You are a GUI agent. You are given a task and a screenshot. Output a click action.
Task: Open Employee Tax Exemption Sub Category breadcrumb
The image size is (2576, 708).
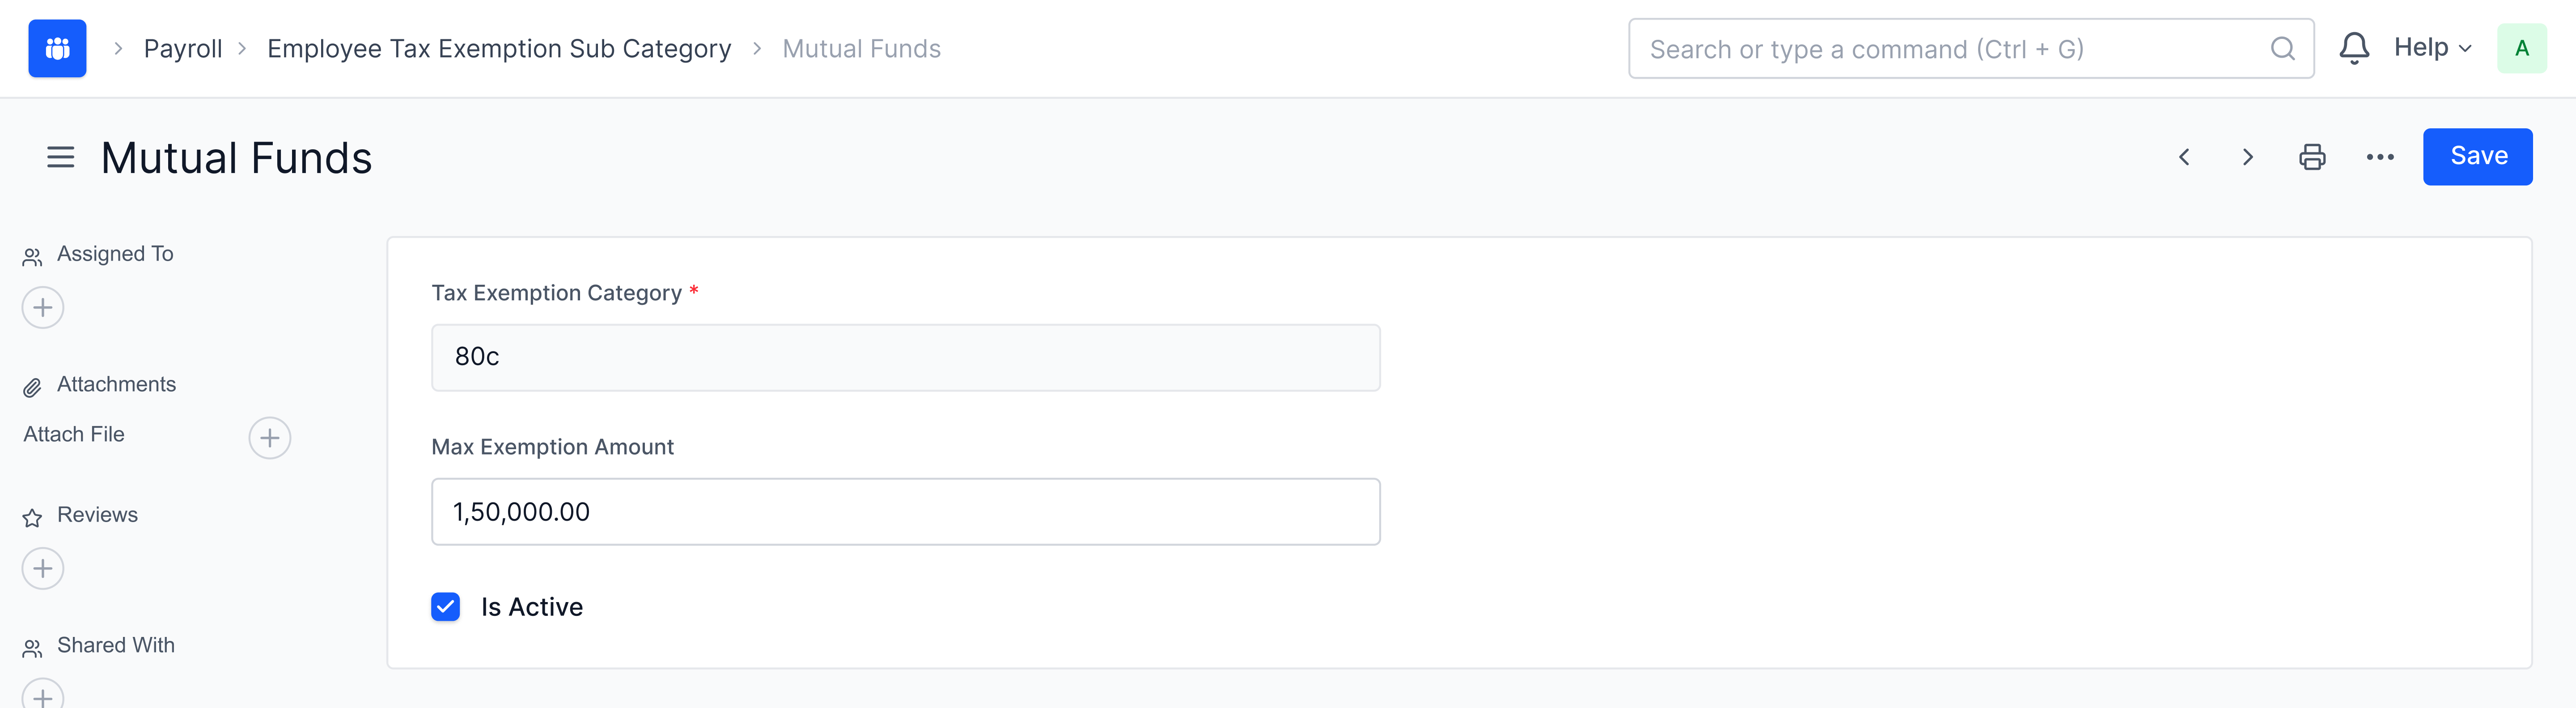[499, 49]
